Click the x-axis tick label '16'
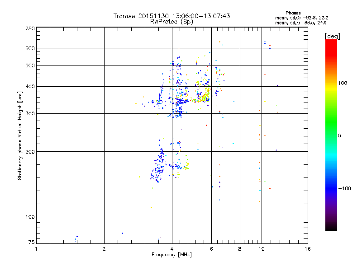The image size is (362, 271). (x=308, y=249)
